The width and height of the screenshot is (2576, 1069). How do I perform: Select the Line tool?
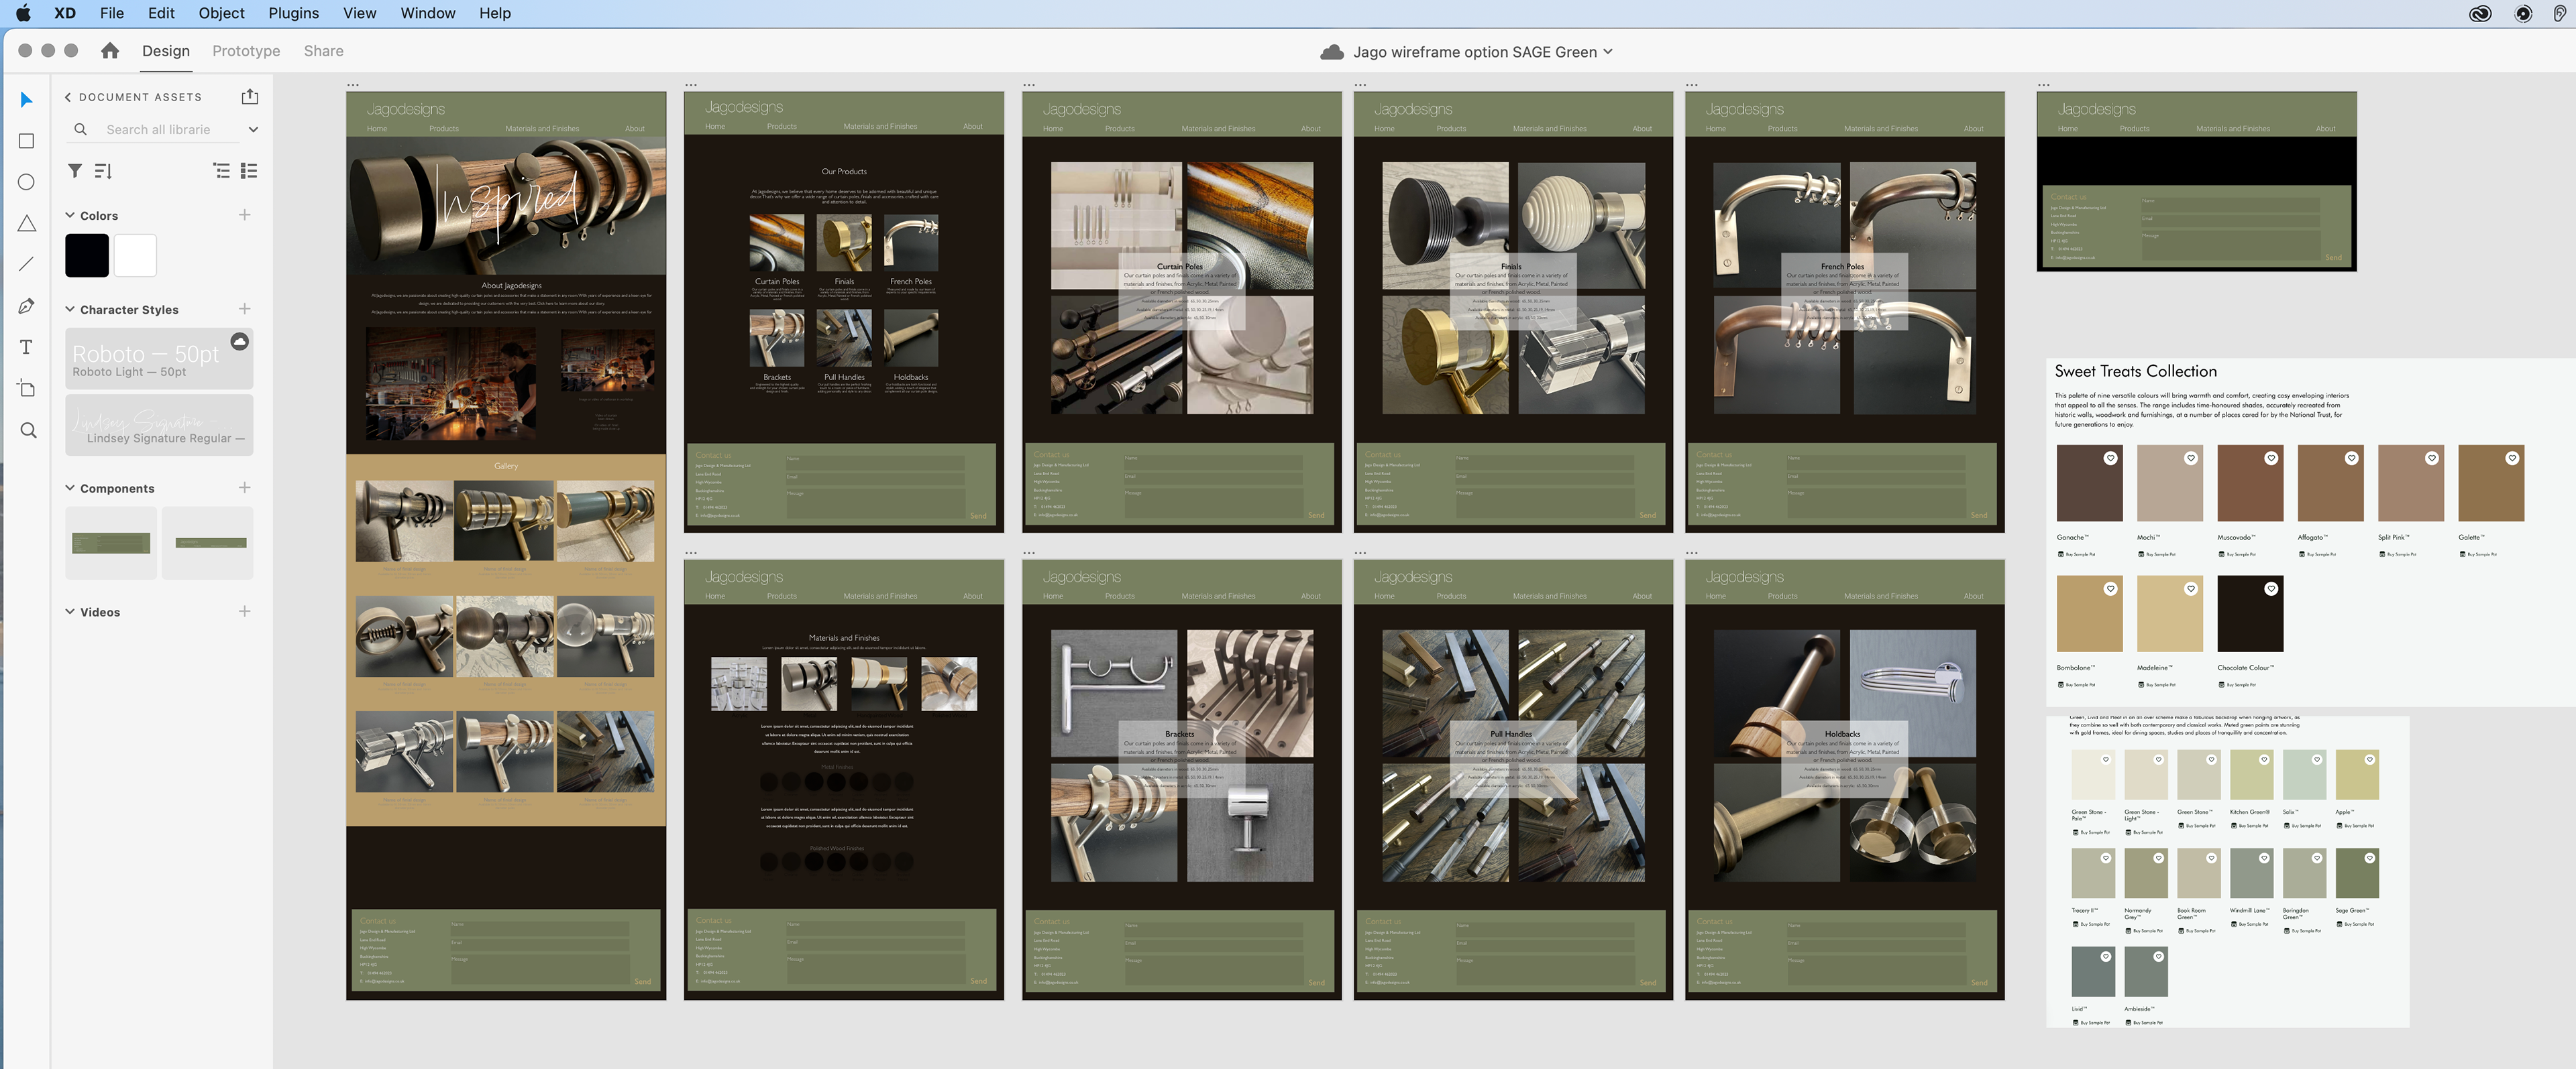pos(27,264)
